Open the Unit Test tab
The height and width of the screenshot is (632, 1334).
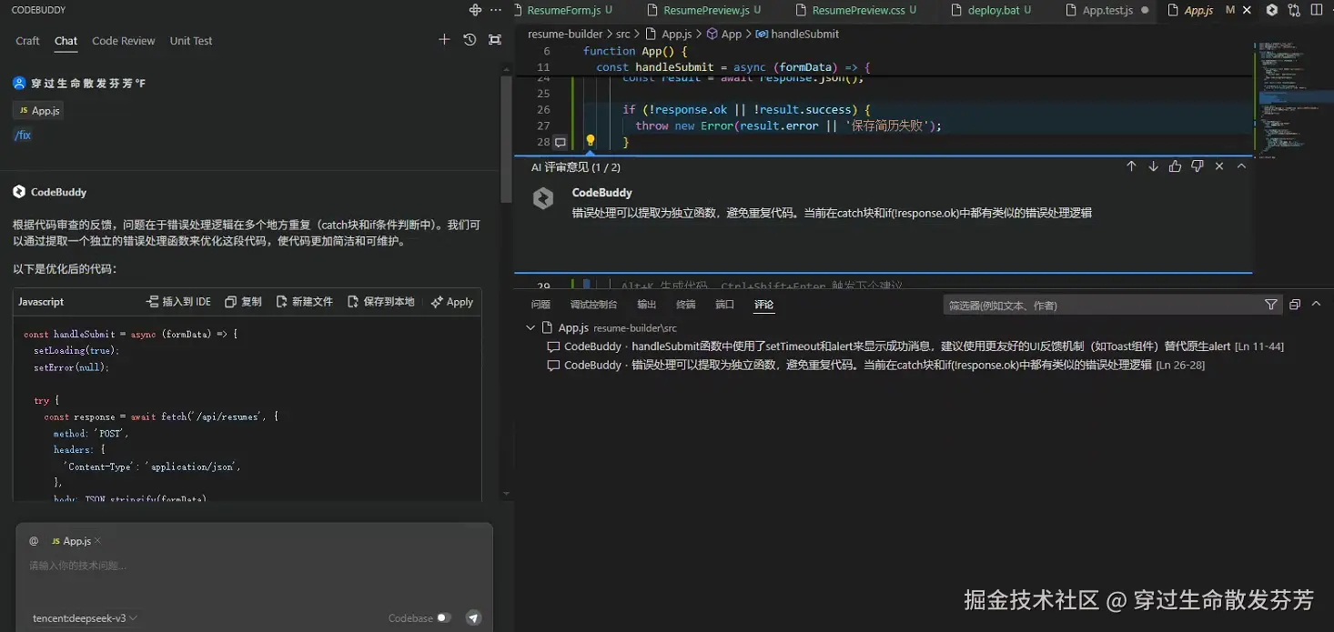point(191,40)
